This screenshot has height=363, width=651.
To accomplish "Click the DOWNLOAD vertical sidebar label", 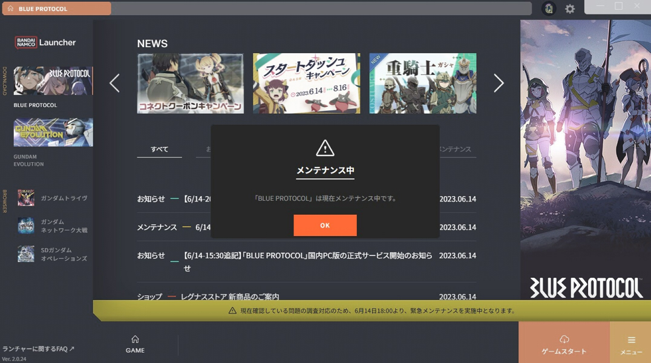I will point(5,80).
